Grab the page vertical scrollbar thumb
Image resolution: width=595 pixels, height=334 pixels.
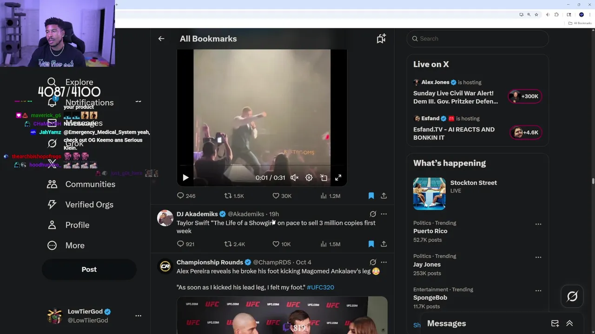click(x=593, y=181)
